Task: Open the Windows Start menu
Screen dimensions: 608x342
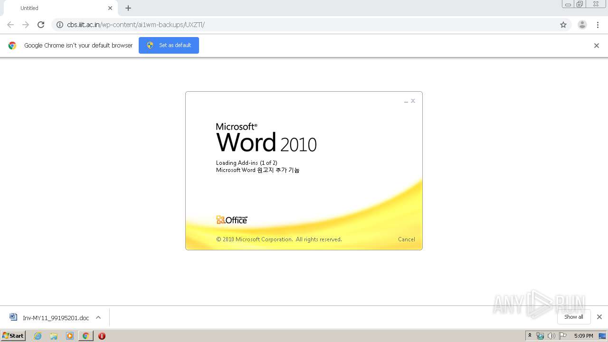Action: coord(13,335)
